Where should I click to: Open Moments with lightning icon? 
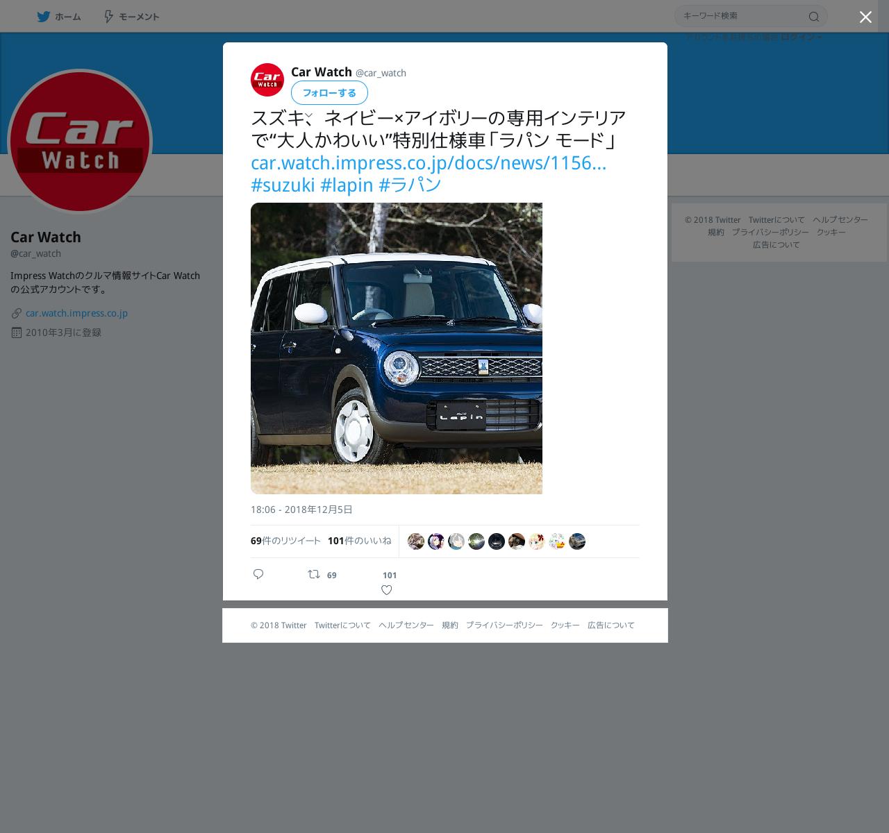(x=108, y=17)
